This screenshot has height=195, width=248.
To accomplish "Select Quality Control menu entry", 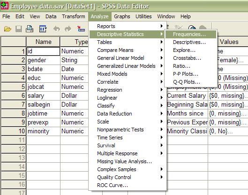I will click(x=128, y=177).
